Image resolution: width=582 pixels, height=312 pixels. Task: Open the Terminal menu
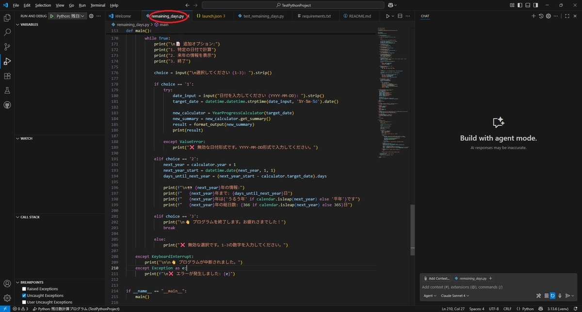click(98, 5)
